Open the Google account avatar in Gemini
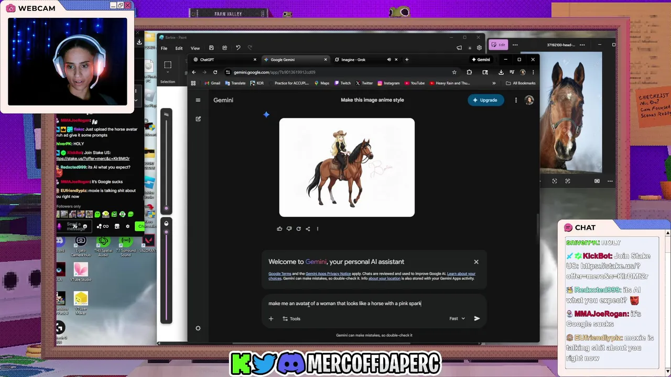Image resolution: width=671 pixels, height=377 pixels. (x=529, y=100)
